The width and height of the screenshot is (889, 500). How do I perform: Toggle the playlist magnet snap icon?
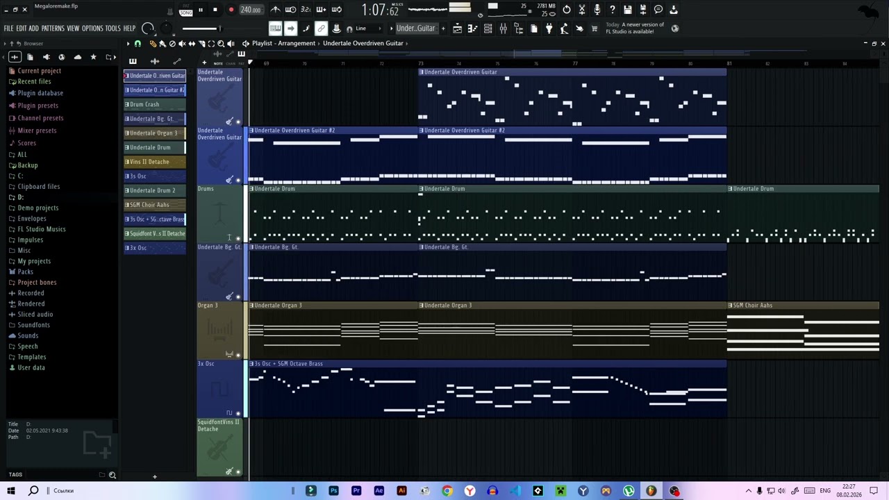coord(138,43)
